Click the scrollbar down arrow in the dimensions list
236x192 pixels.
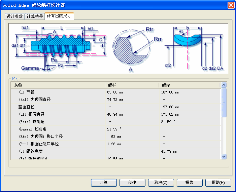coord(224,156)
